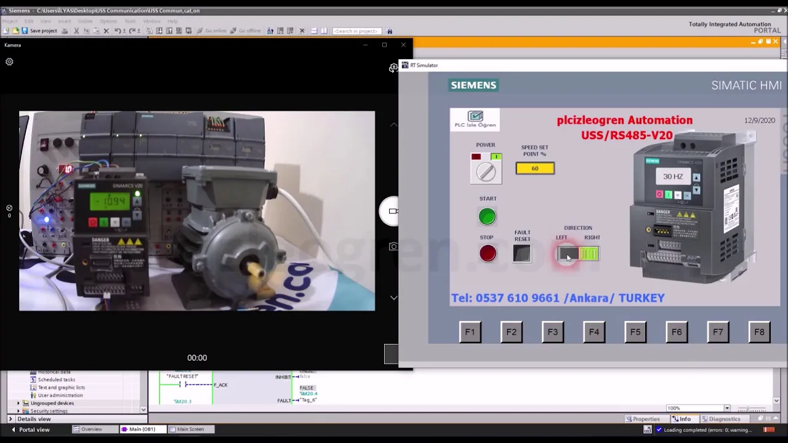Switch to Portal view
788x443 pixels.
[30, 429]
